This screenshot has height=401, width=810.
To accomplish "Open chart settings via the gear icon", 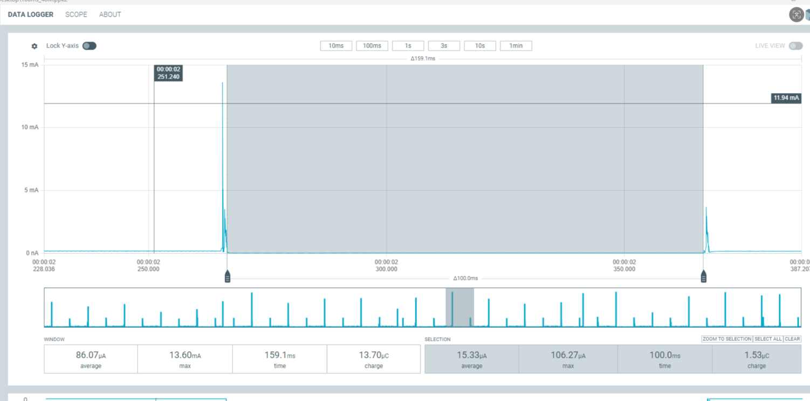I will pos(35,46).
